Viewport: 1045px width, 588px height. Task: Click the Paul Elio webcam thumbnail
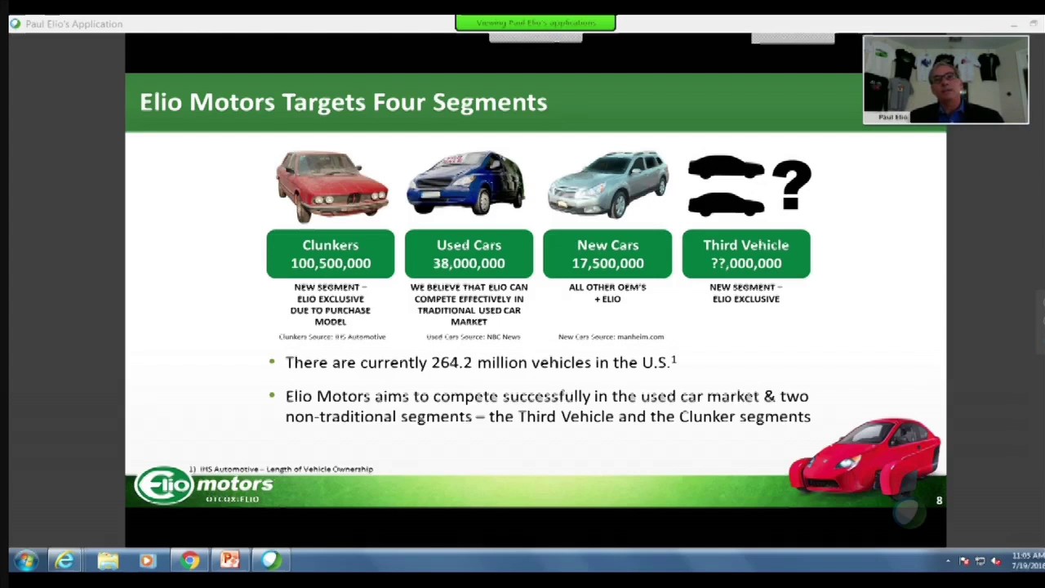[945, 79]
